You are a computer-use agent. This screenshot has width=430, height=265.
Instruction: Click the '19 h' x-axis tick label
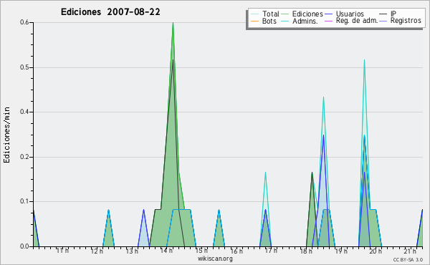[x=341, y=251]
